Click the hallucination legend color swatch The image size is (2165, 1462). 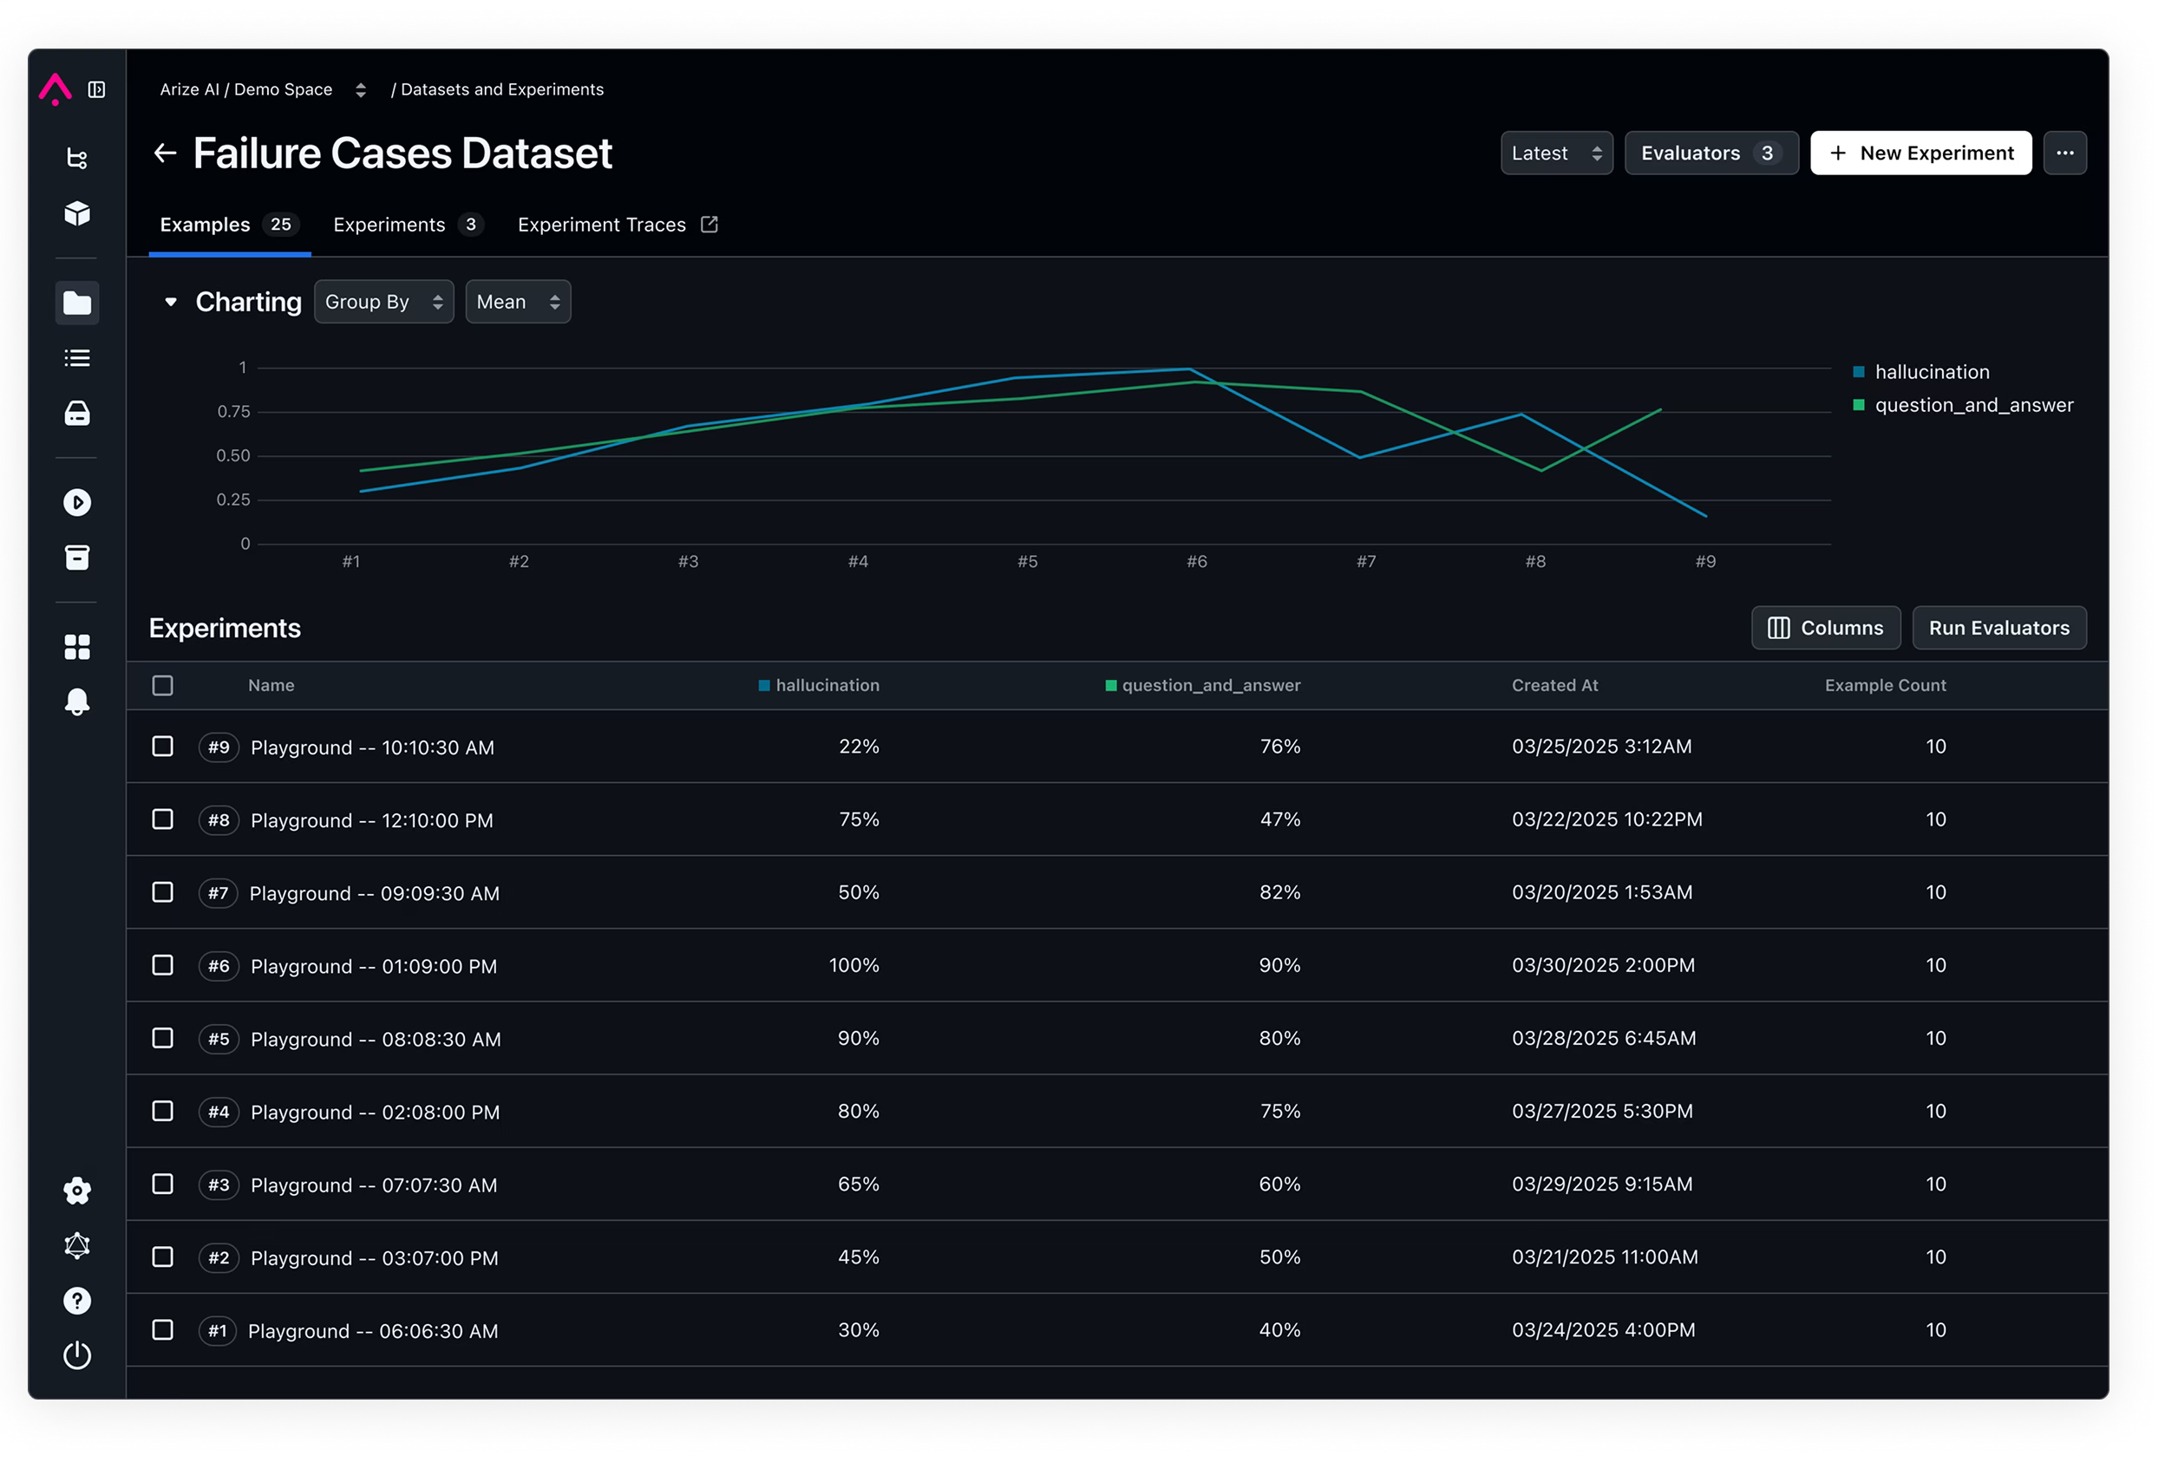[1859, 373]
